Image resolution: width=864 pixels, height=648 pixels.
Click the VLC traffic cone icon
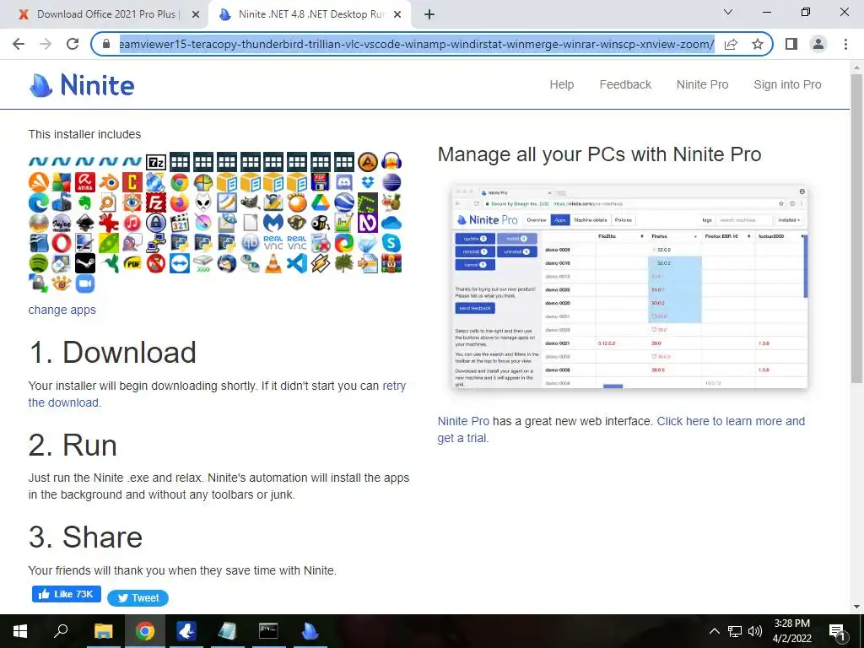coord(273,263)
